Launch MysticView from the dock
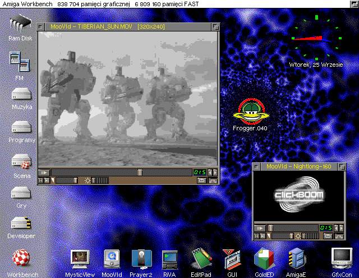 pyautogui.click(x=80, y=259)
